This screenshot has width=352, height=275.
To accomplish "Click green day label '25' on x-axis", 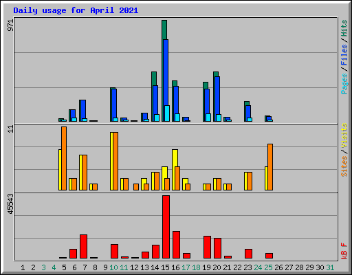I will [x=269, y=267].
